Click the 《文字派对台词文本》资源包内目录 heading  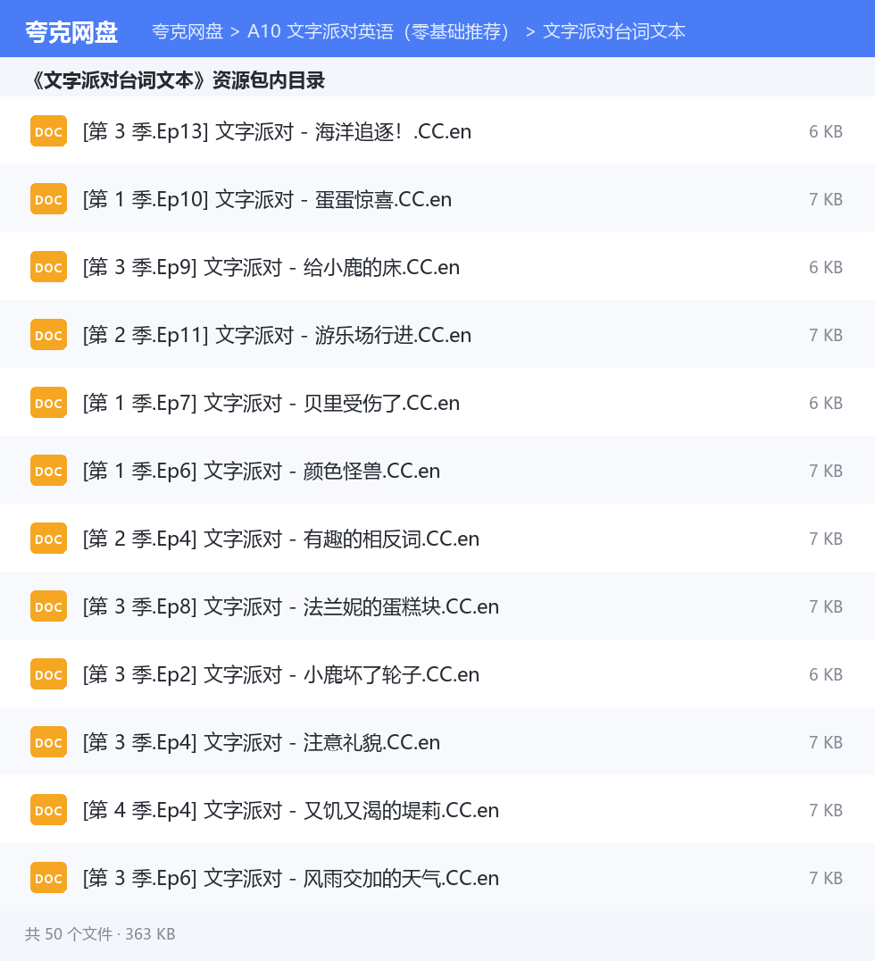pyautogui.click(x=178, y=80)
